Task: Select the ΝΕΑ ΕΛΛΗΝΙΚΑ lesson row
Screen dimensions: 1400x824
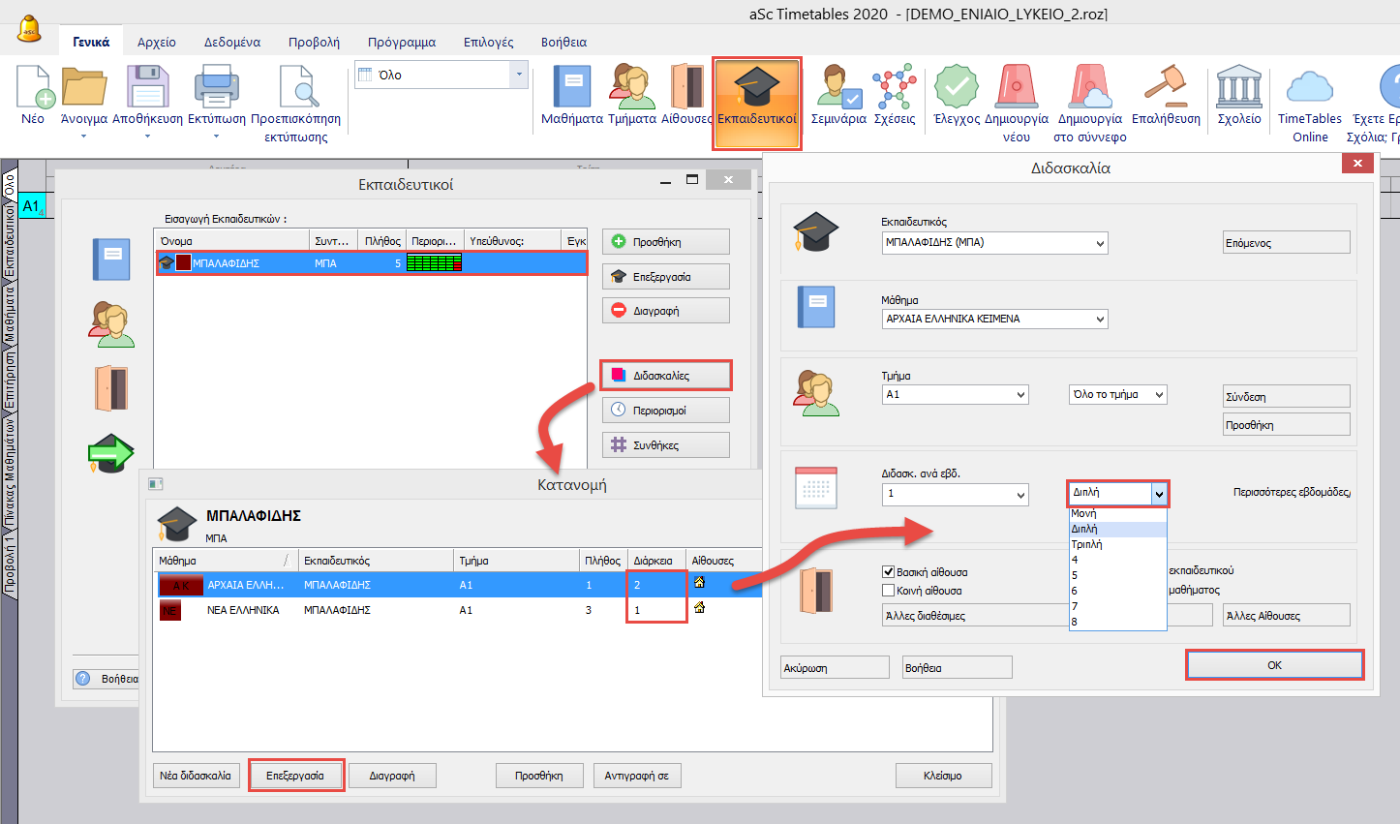Action: (242, 610)
